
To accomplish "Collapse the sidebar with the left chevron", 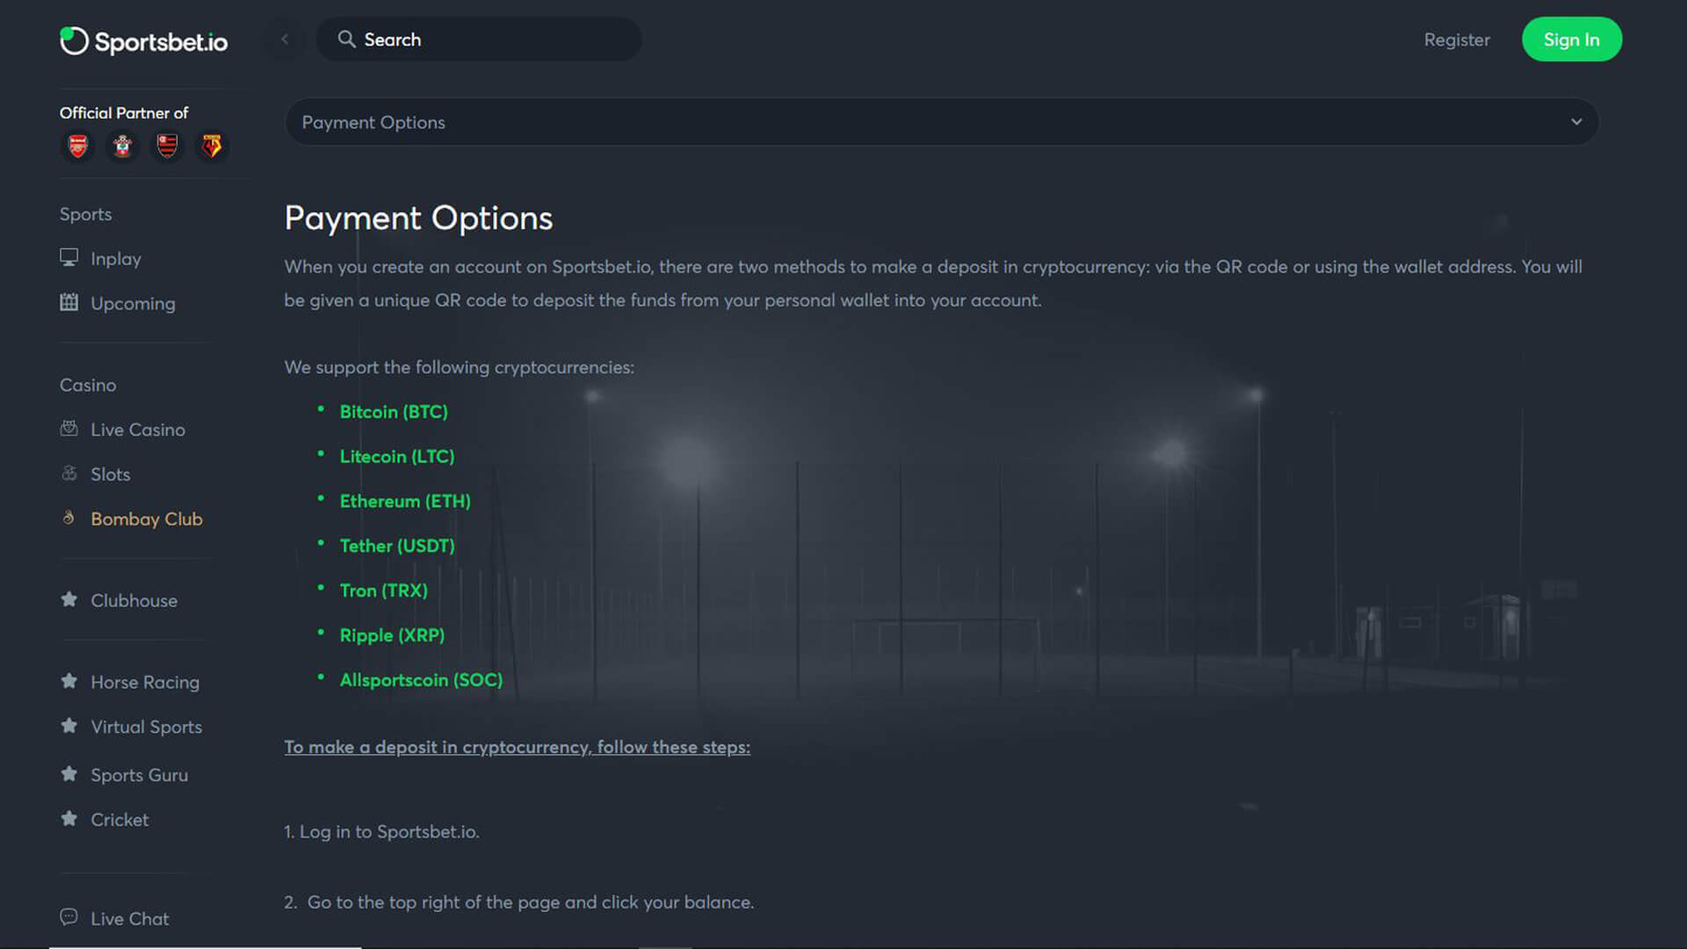I will [x=285, y=40].
